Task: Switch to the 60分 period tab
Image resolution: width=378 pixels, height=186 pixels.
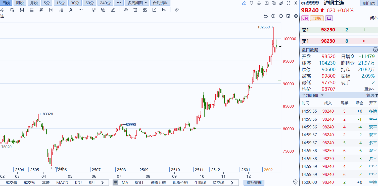Action: [90, 3]
